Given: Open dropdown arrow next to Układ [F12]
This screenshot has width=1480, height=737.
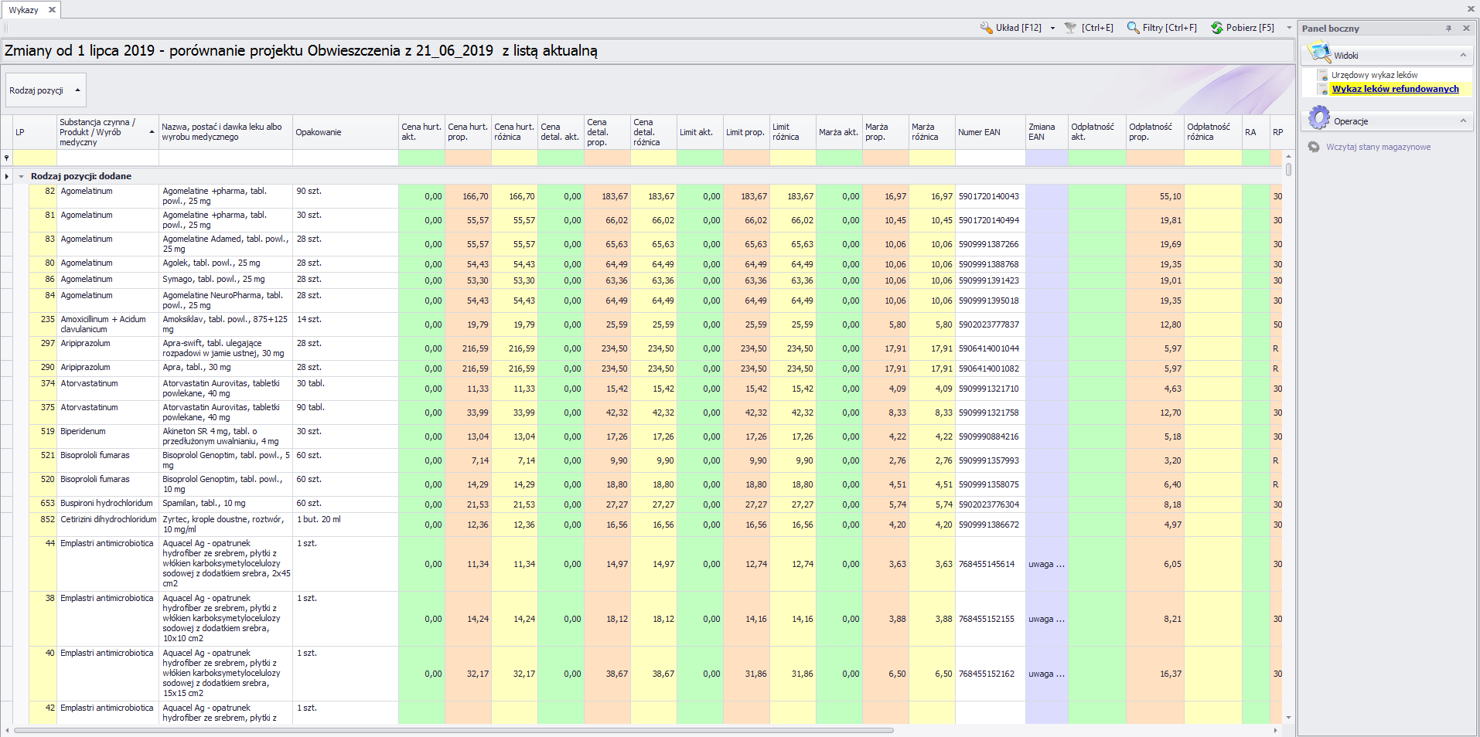Looking at the screenshot, I should click(1052, 28).
